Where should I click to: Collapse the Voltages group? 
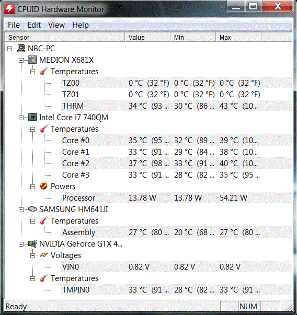(32, 255)
